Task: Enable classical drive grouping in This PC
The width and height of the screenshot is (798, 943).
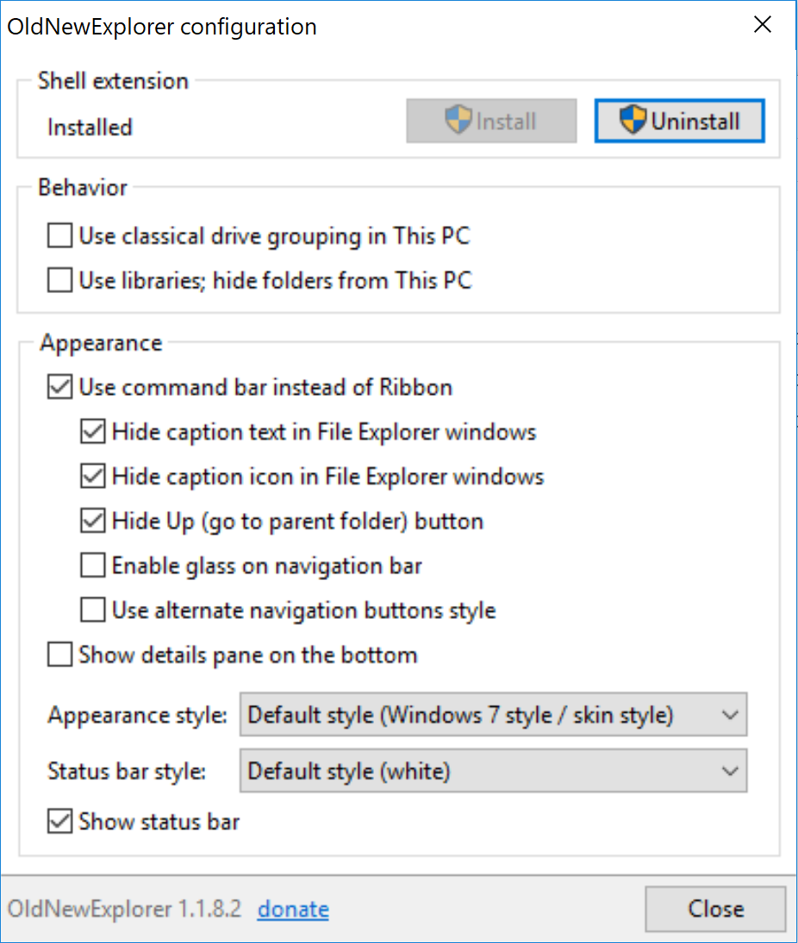Action: pyautogui.click(x=60, y=235)
